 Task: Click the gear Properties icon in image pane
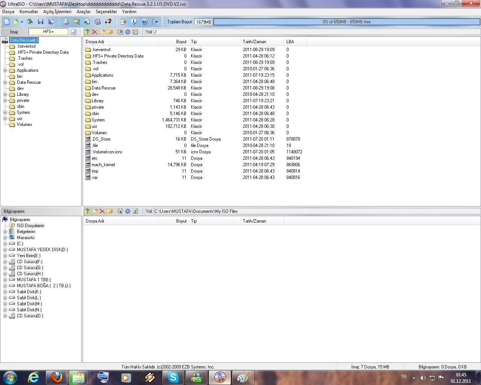click(128, 32)
